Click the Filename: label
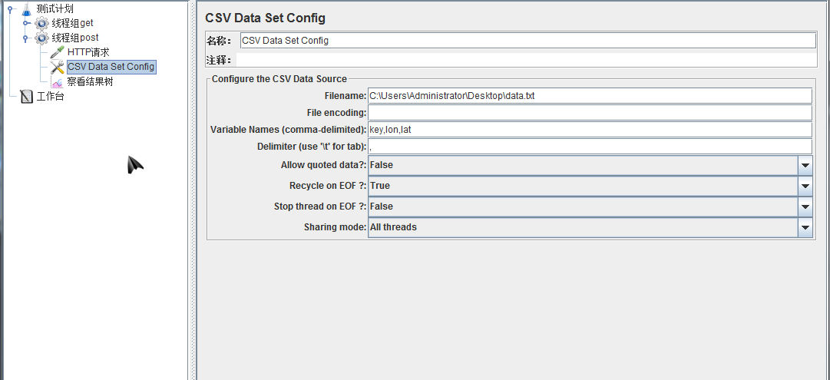This screenshot has width=830, height=380. [345, 96]
